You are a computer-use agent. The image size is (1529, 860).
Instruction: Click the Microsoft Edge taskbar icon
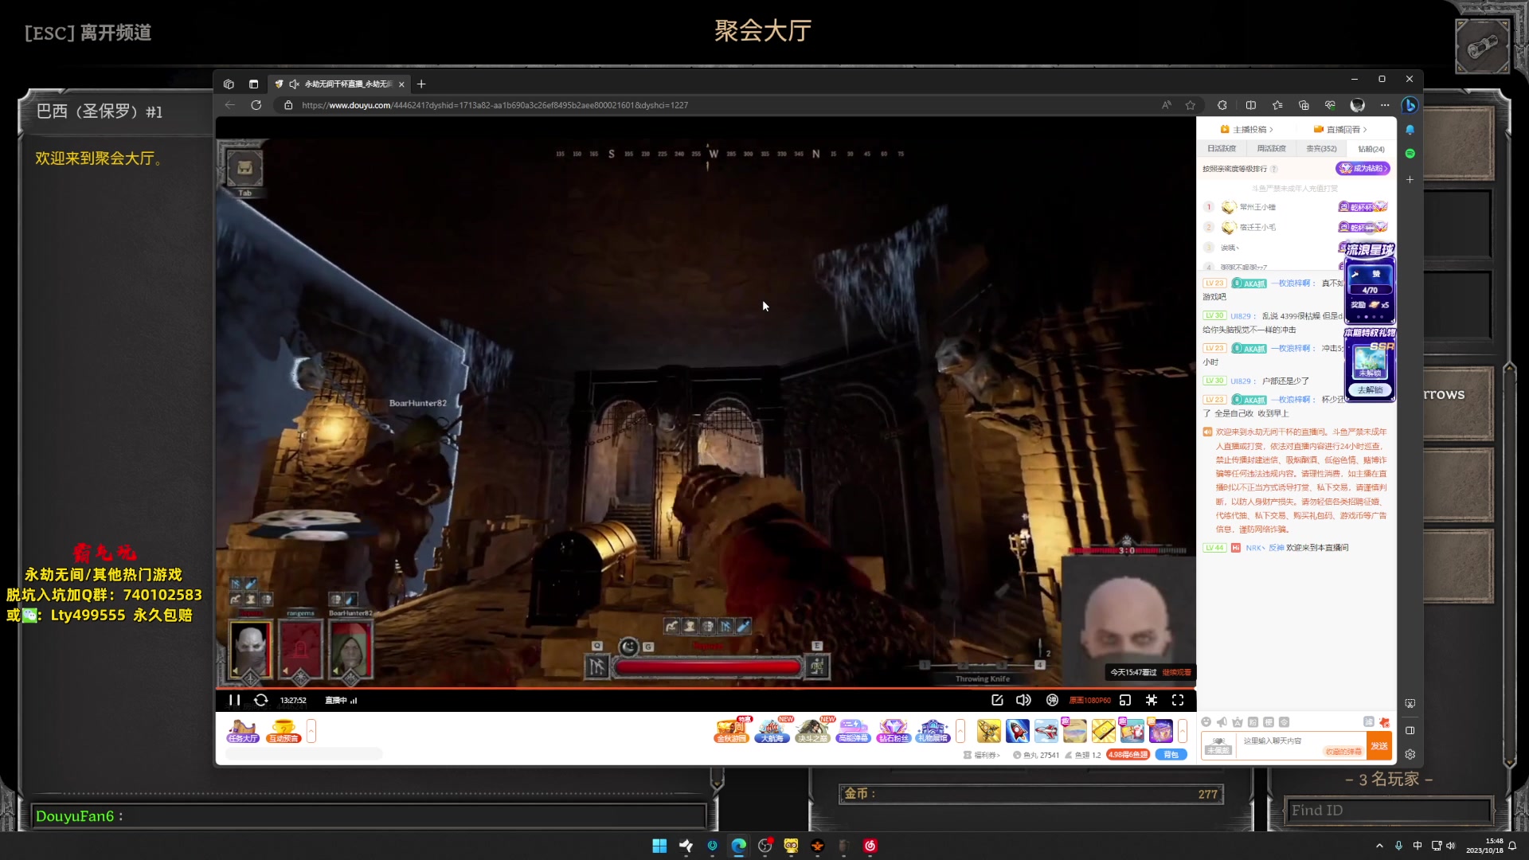tap(738, 846)
